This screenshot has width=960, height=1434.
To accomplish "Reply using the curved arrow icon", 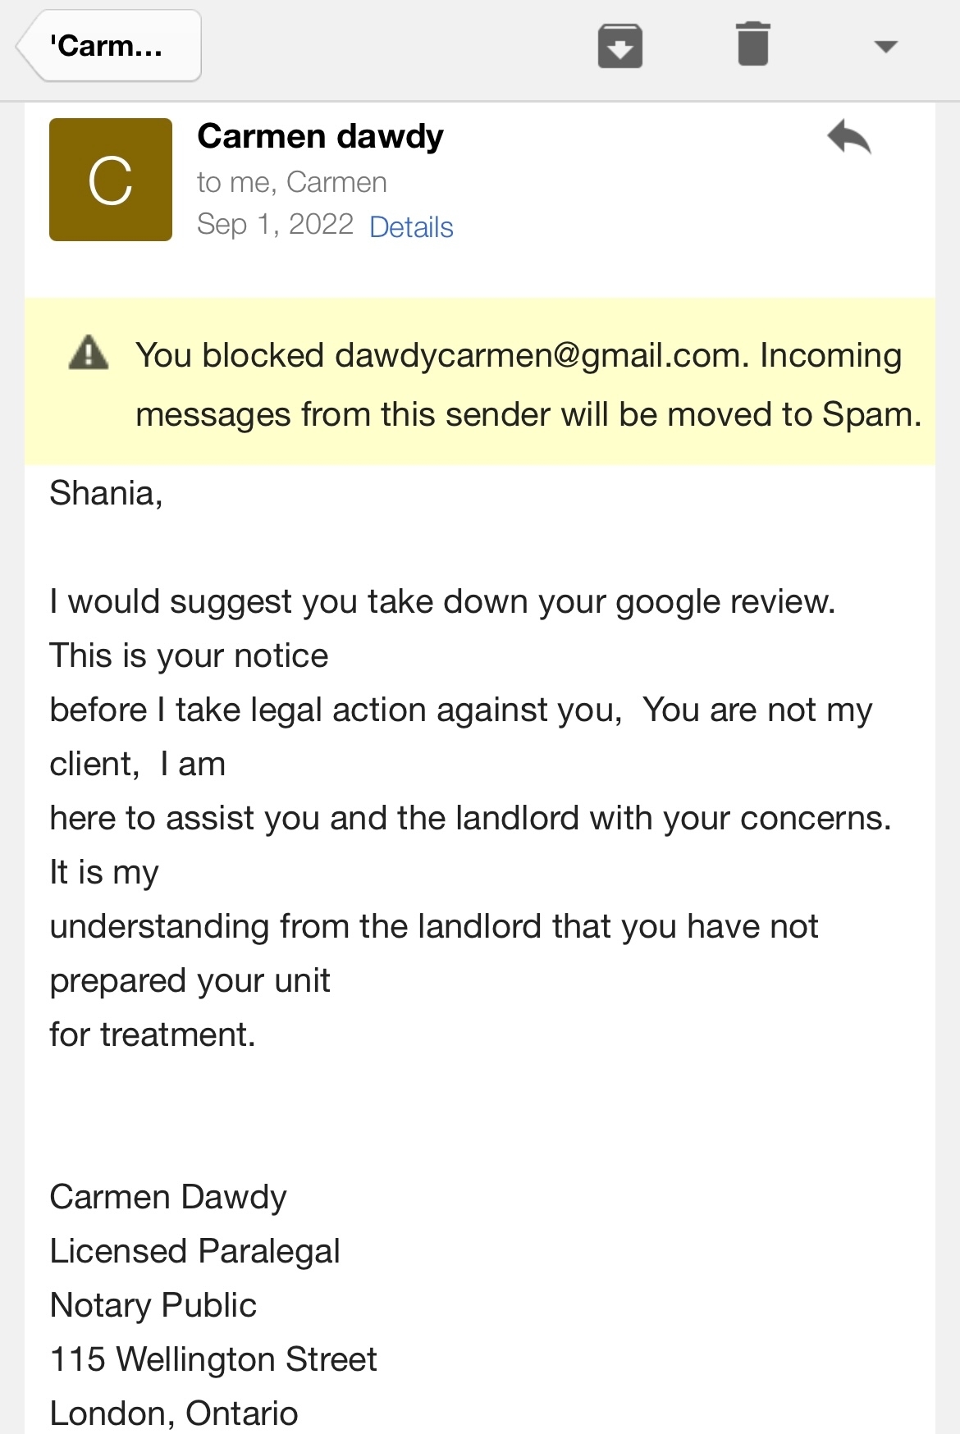I will (x=849, y=137).
